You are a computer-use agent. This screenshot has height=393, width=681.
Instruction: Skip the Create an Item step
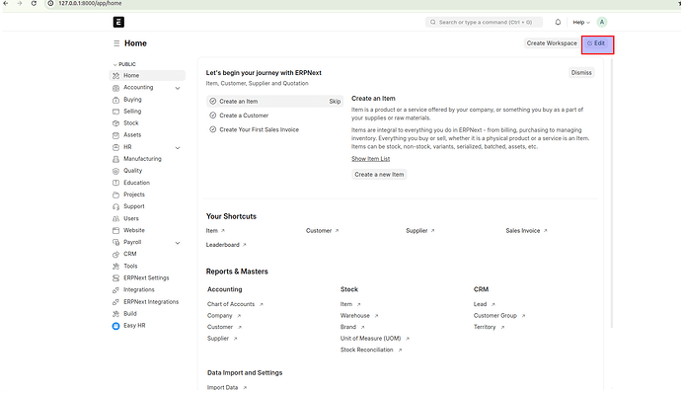click(x=335, y=102)
